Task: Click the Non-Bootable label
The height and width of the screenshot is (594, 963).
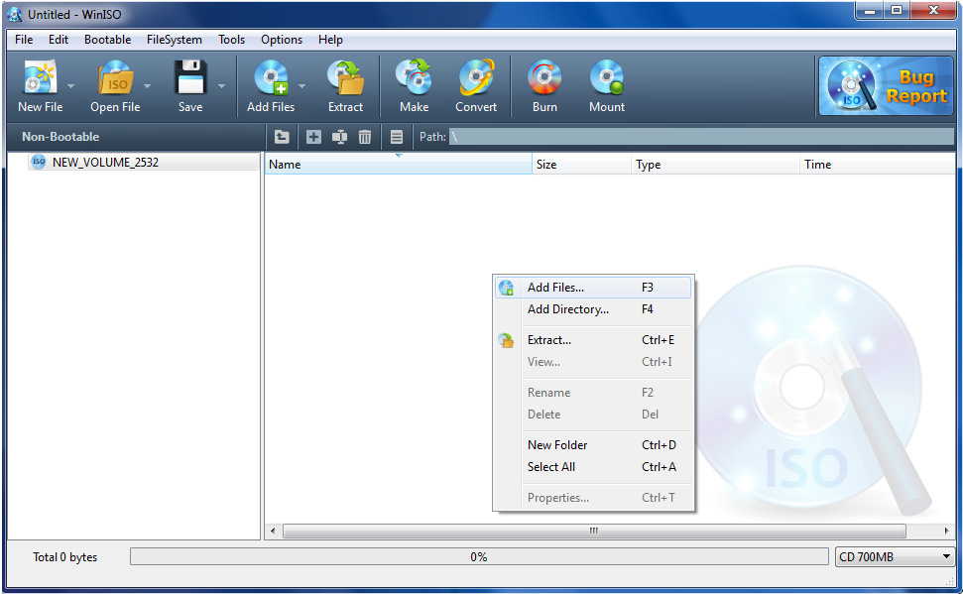Action: [60, 137]
